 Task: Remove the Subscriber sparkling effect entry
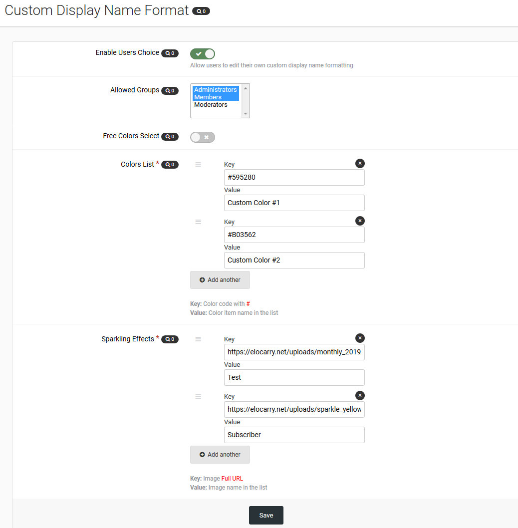point(360,395)
